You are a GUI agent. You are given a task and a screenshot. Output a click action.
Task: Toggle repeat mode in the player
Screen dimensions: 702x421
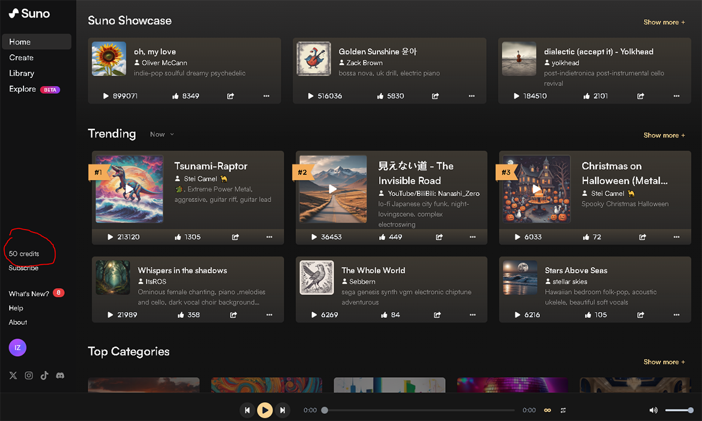[563, 410]
